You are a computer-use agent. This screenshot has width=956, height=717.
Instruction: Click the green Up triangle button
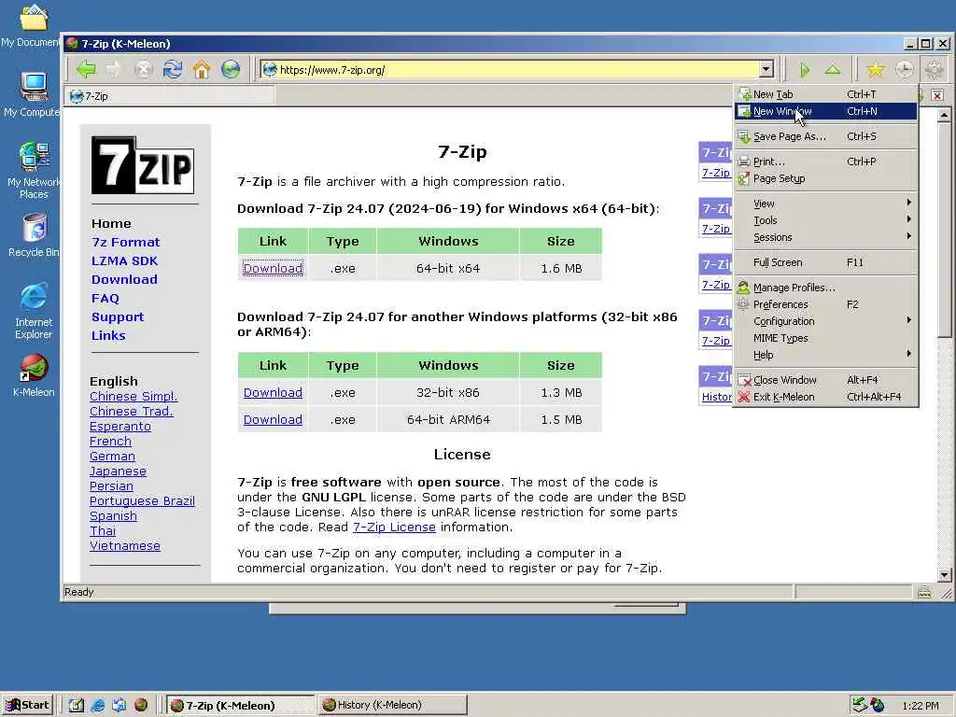(833, 70)
